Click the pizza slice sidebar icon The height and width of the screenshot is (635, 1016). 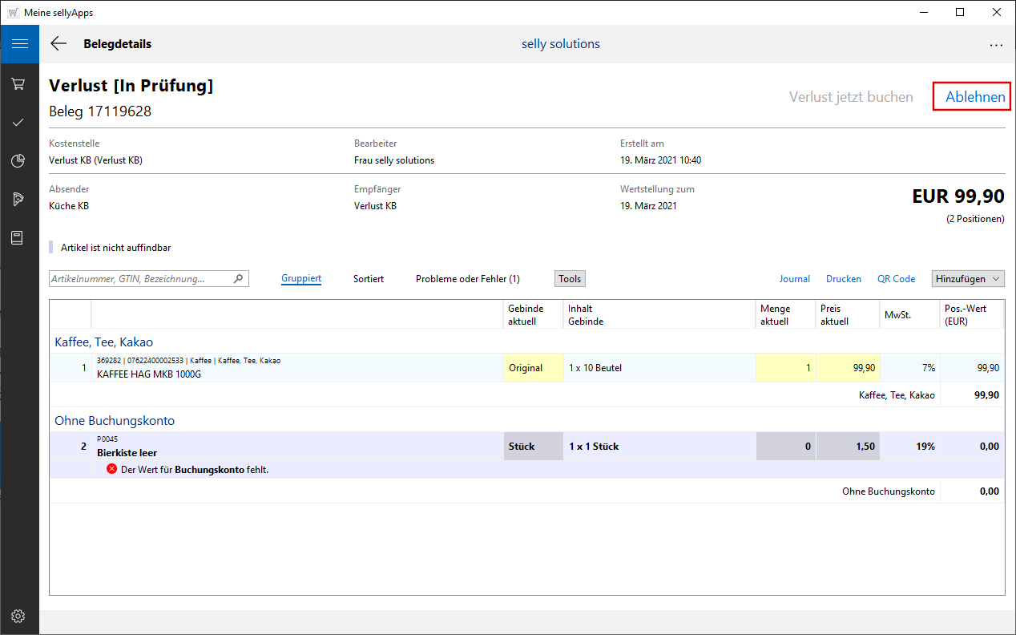18,199
